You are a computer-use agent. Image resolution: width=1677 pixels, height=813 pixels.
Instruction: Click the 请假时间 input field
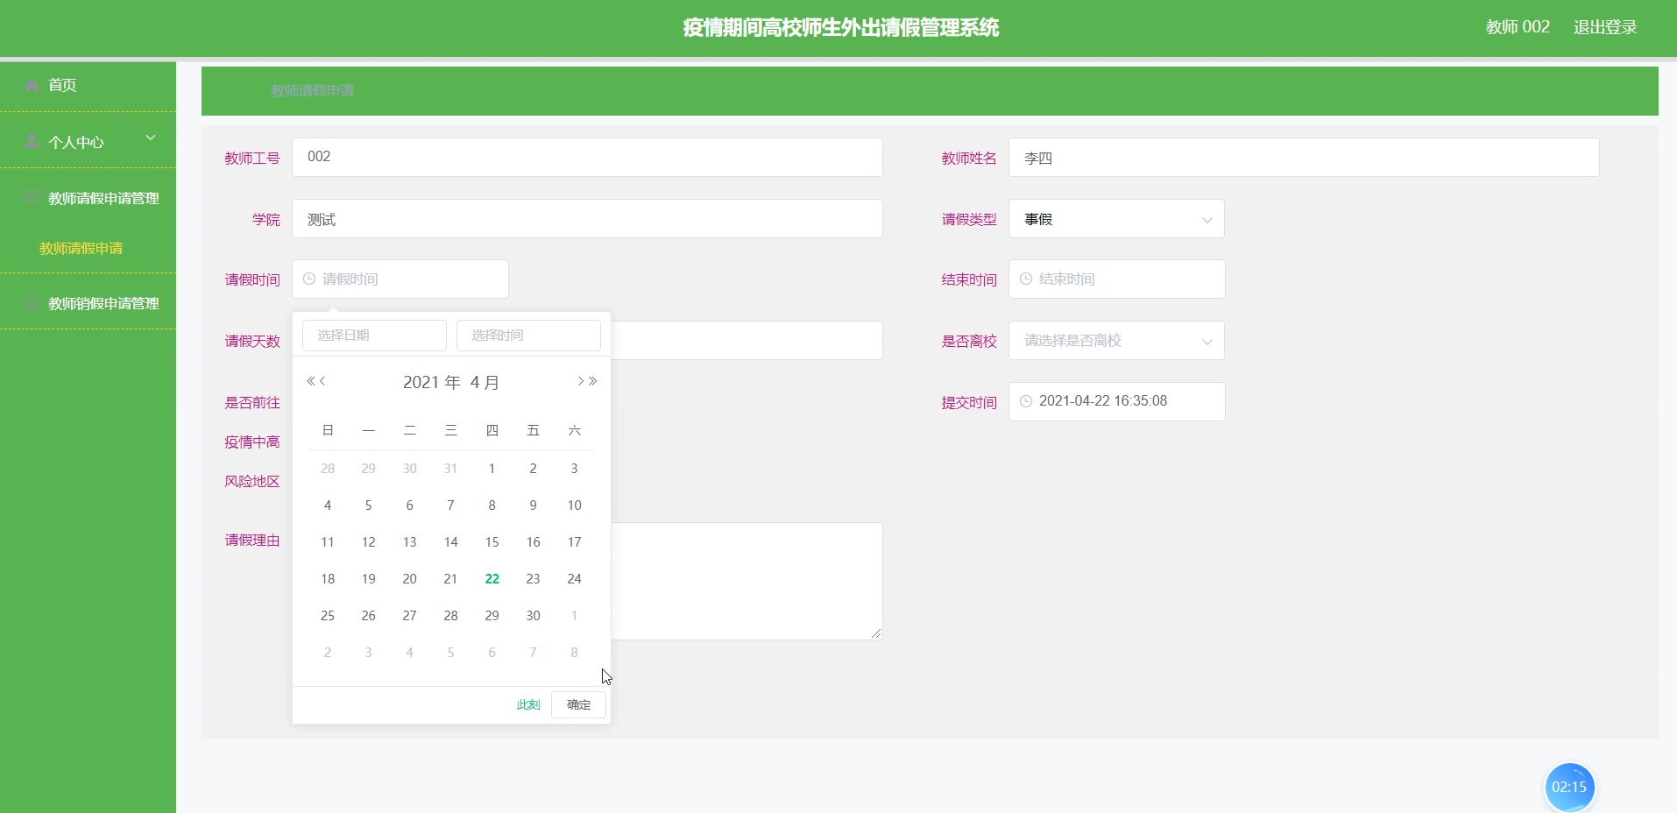[x=400, y=279]
